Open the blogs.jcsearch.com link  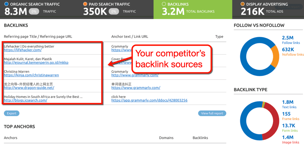(x=26, y=100)
